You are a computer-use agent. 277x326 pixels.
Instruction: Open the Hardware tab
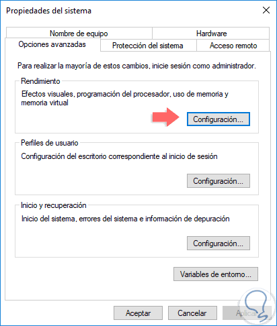tap(211, 34)
